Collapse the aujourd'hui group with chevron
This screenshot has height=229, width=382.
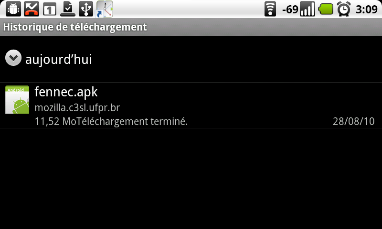click(13, 58)
